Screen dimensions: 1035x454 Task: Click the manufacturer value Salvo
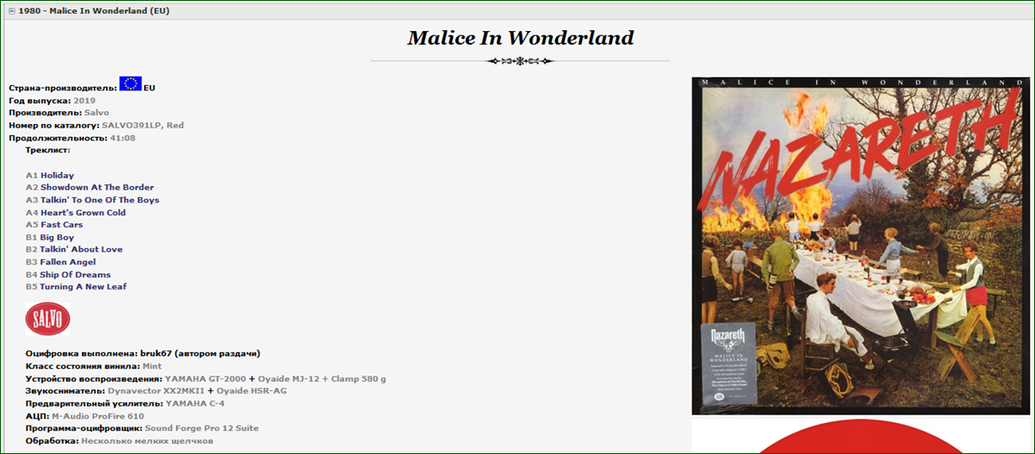click(97, 113)
